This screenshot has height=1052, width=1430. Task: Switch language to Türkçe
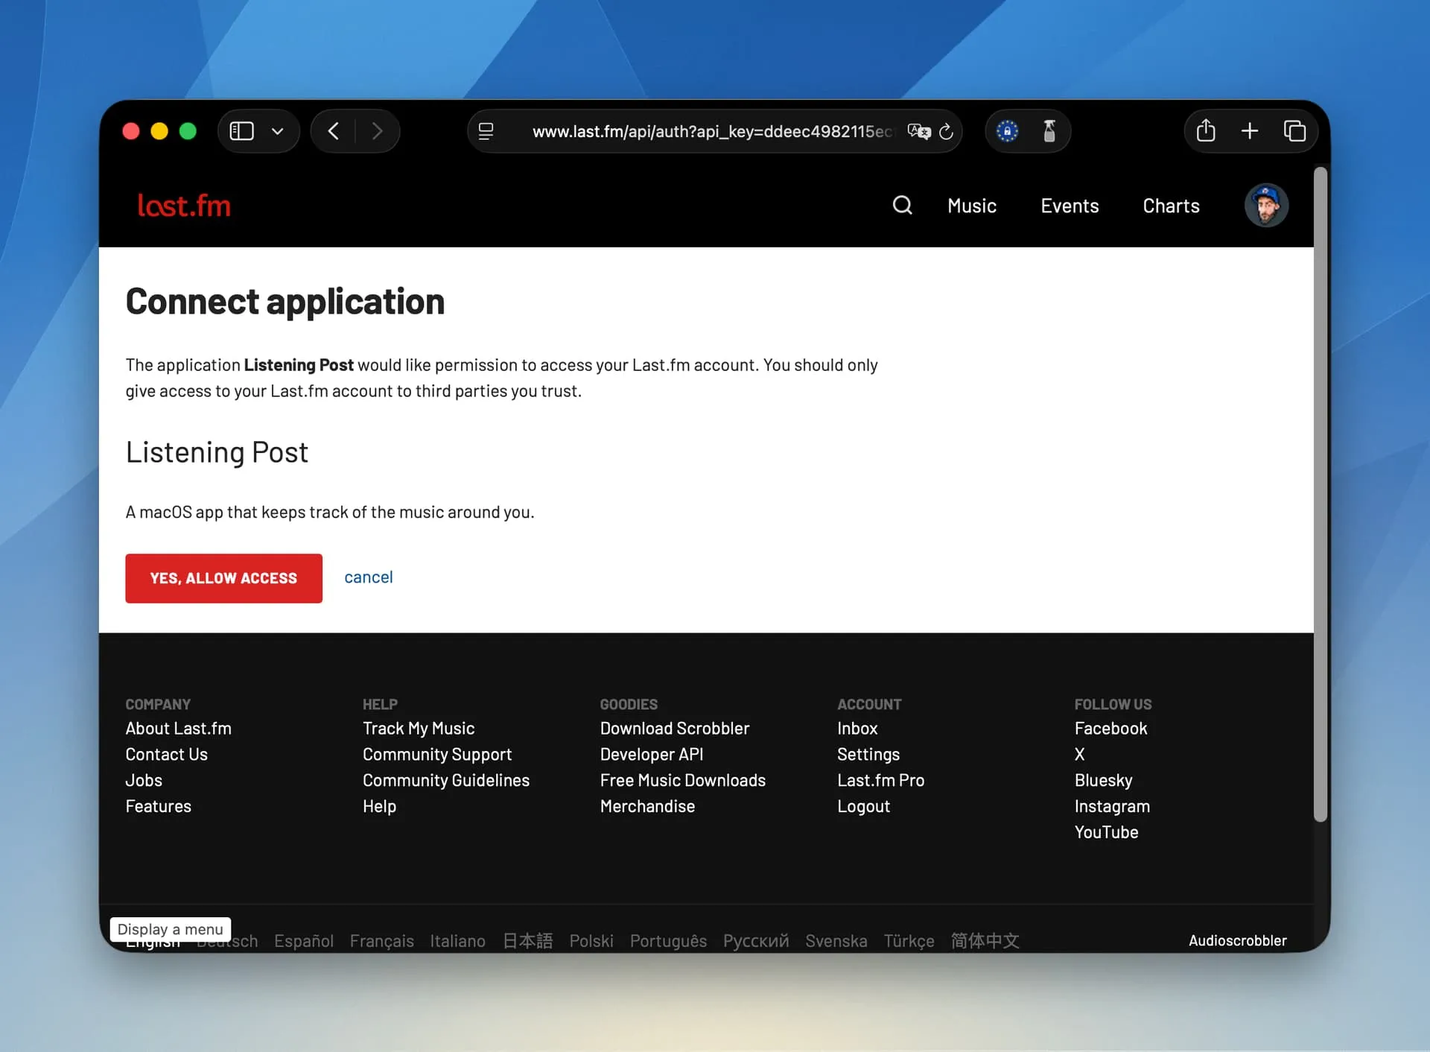pyautogui.click(x=909, y=941)
